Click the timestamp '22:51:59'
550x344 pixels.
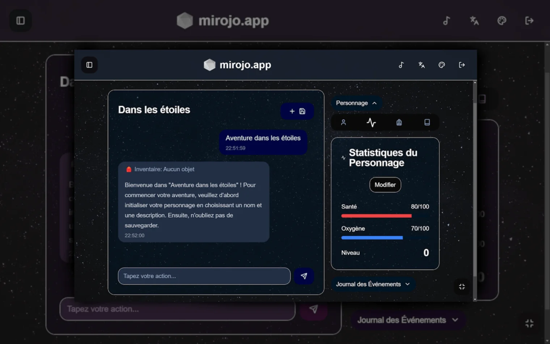pyautogui.click(x=236, y=148)
